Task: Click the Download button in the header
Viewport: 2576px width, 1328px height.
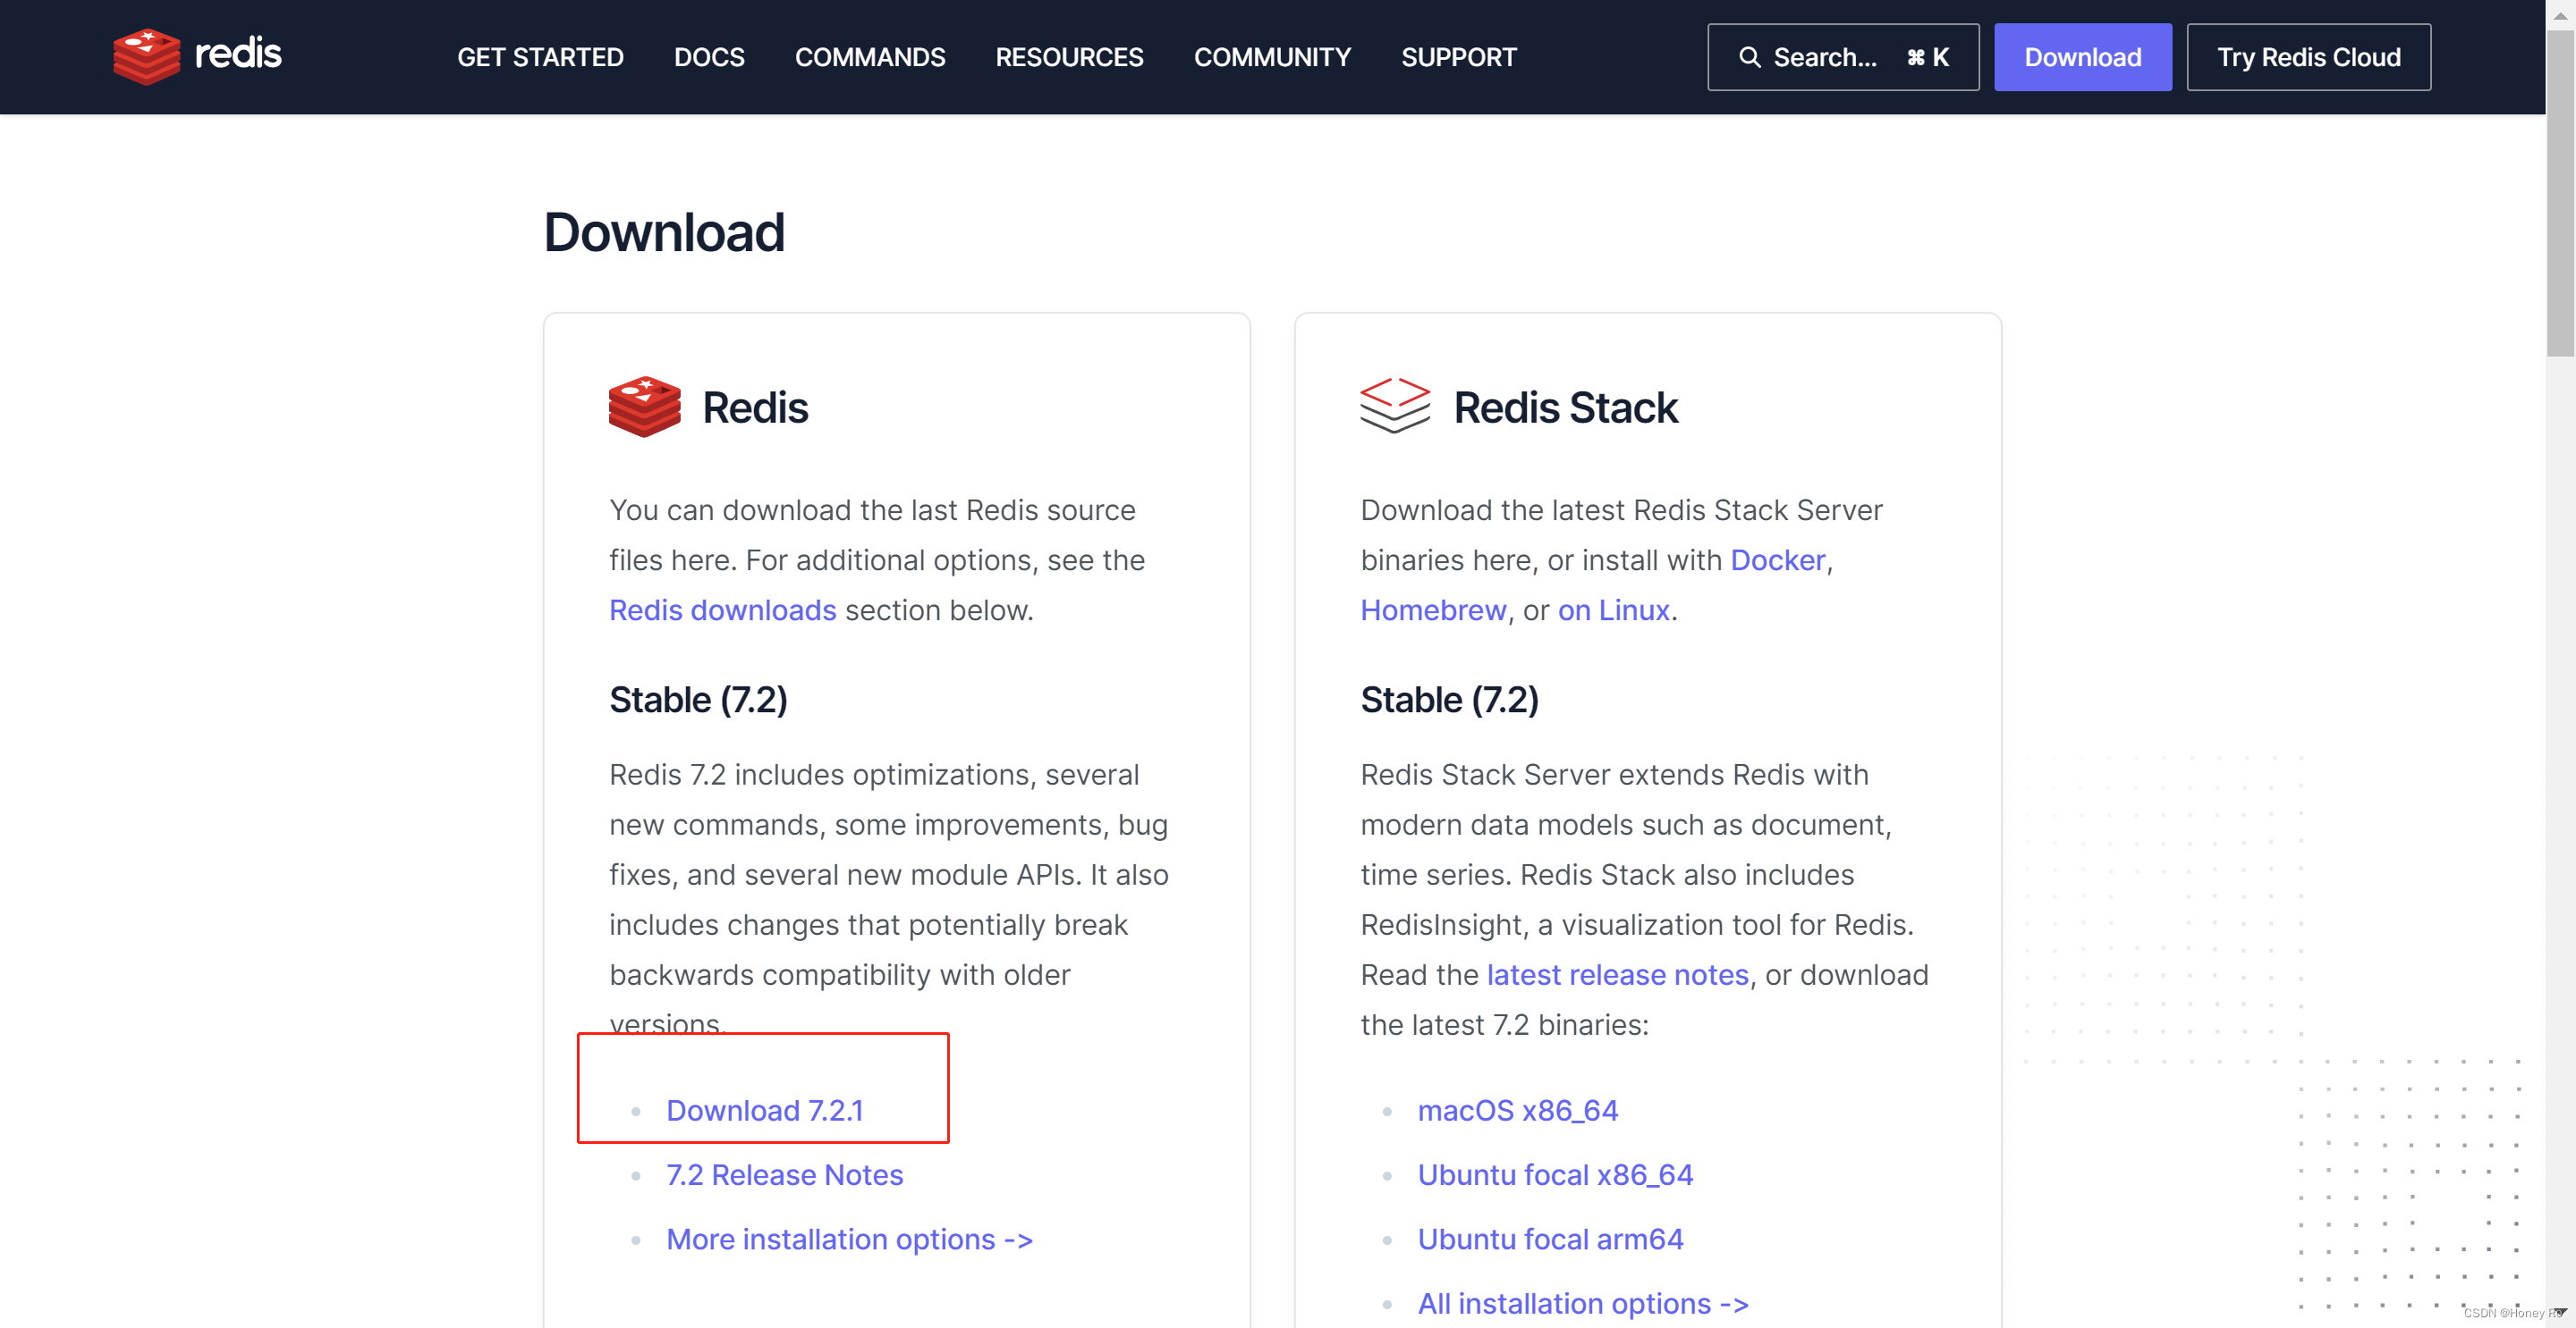Action: coord(2083,57)
